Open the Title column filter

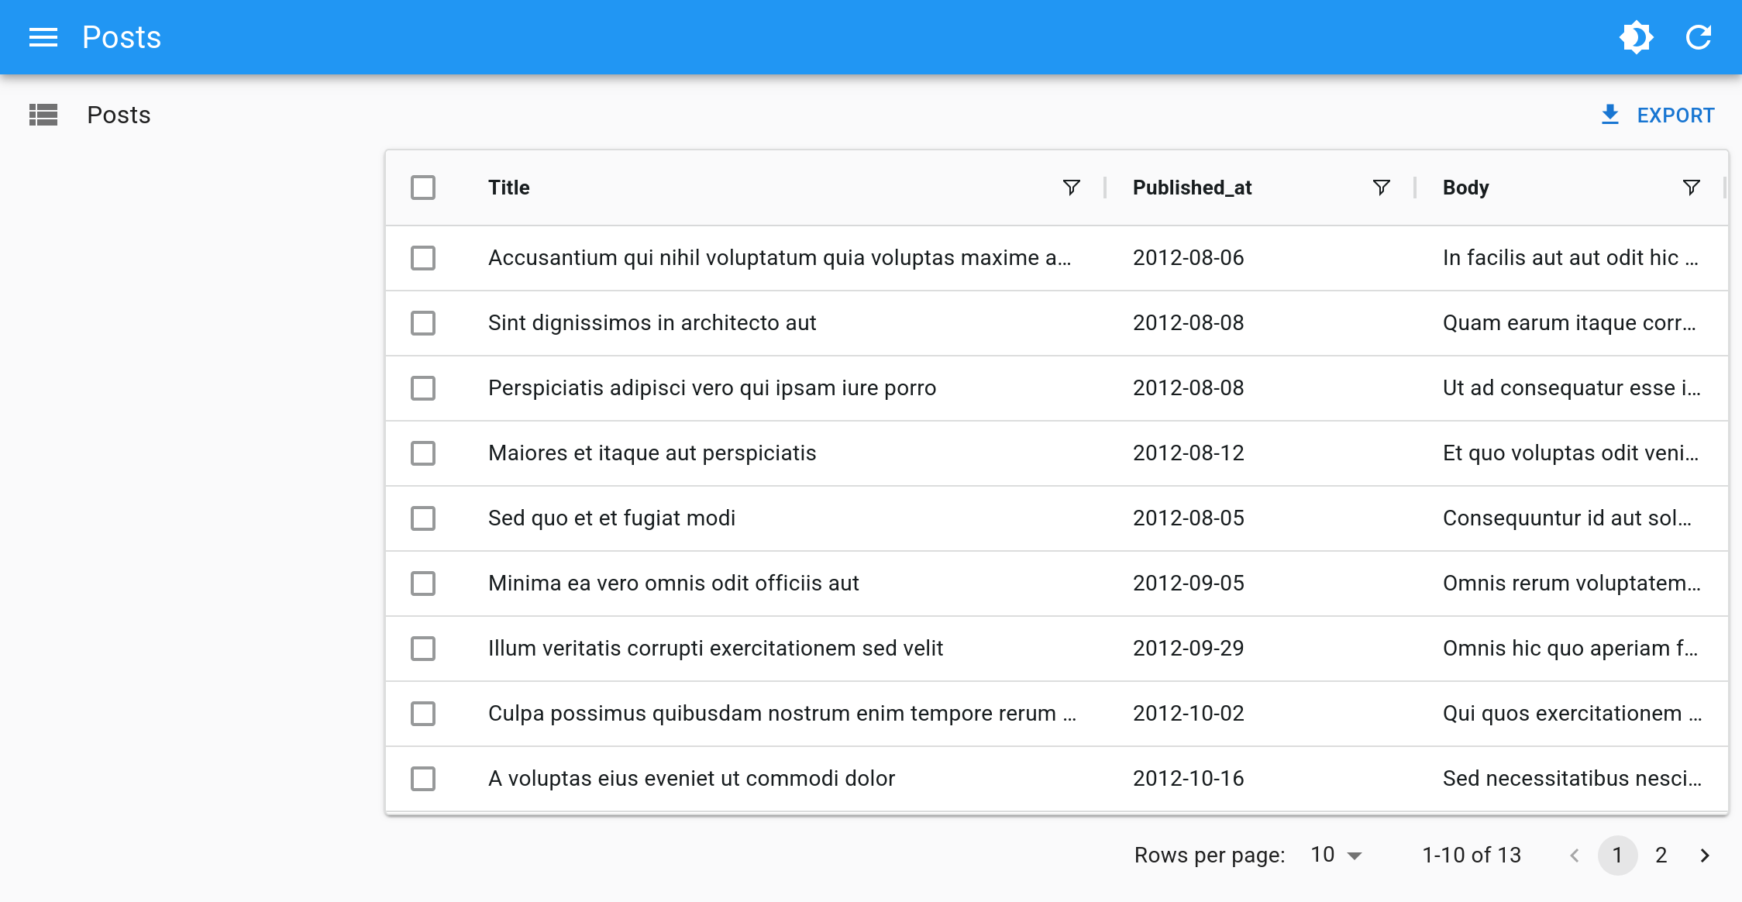click(1070, 187)
